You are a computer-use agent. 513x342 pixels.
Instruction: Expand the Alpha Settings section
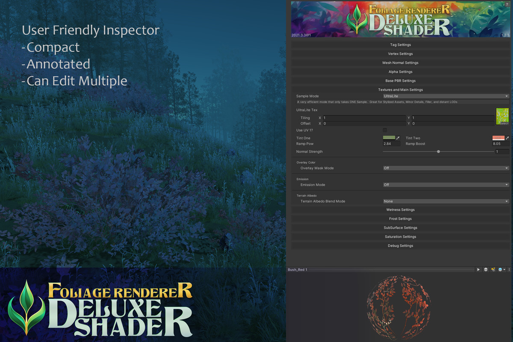point(401,72)
